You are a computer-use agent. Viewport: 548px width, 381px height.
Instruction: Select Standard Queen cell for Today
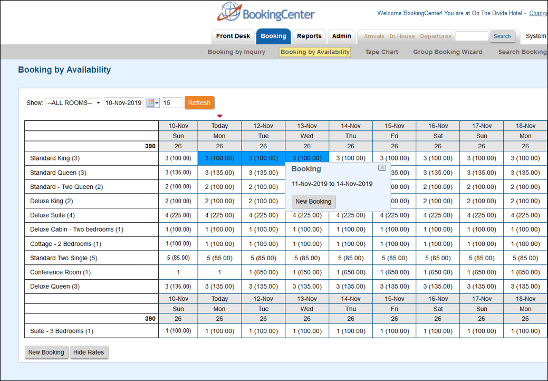point(219,173)
